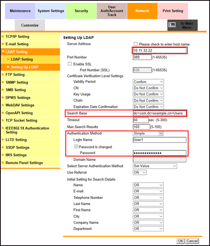The image size is (210, 246).
Task: Open SSDP Settings in the sidebar
Action: [x=30, y=148]
